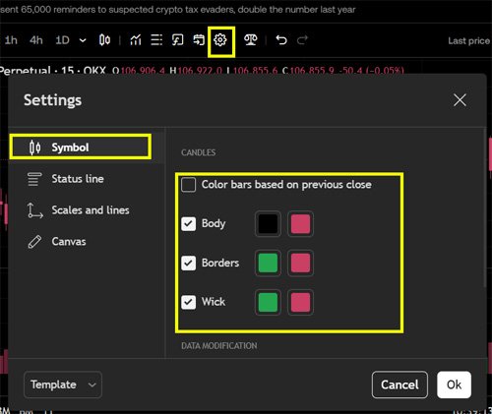Click the replay icon in toolbar
This screenshot has height=414, width=492.
pyautogui.click(x=199, y=40)
